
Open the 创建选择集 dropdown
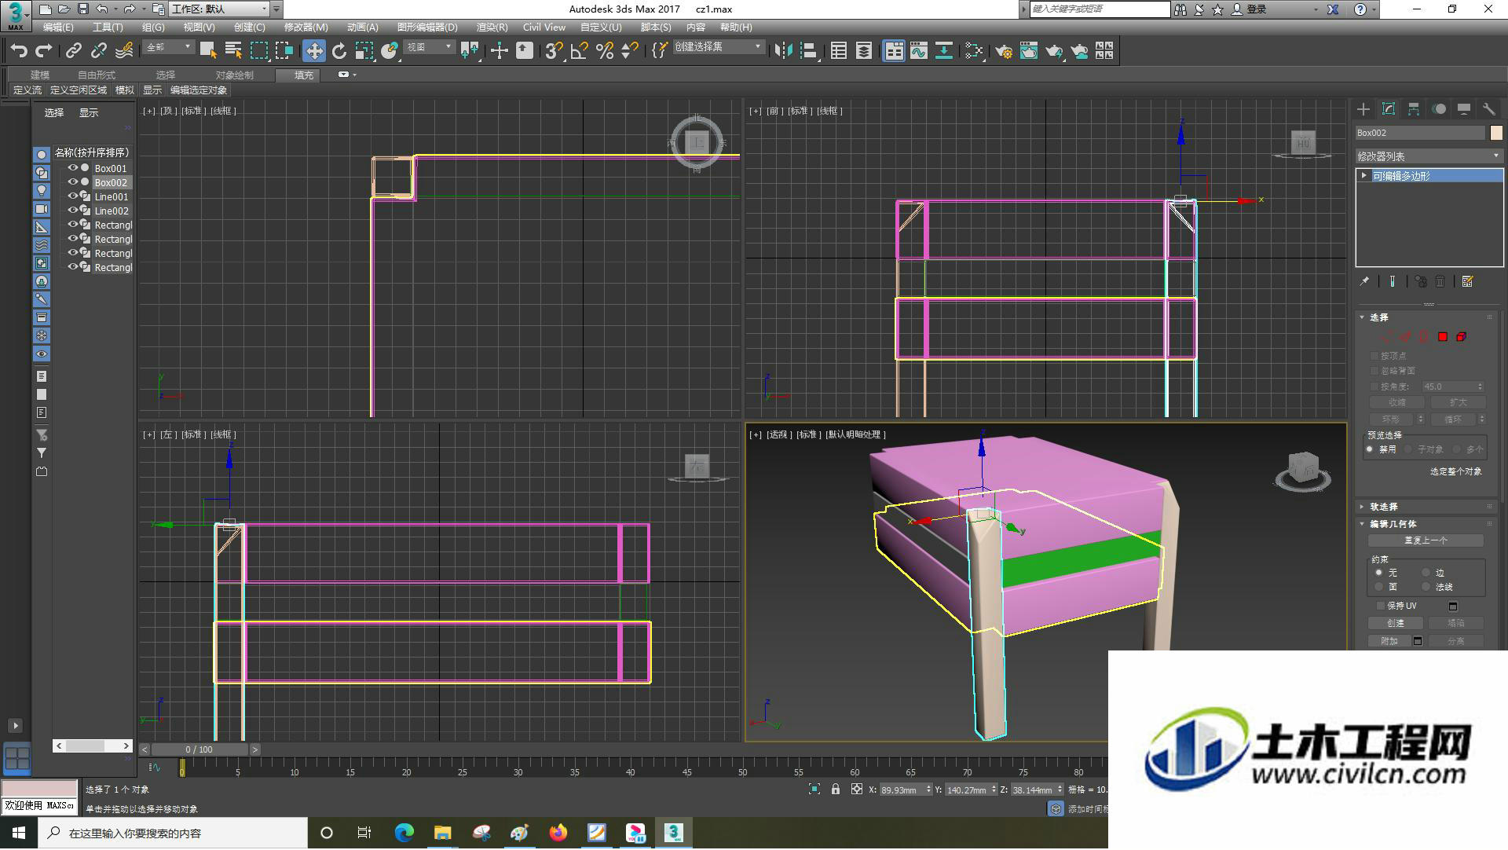(719, 48)
